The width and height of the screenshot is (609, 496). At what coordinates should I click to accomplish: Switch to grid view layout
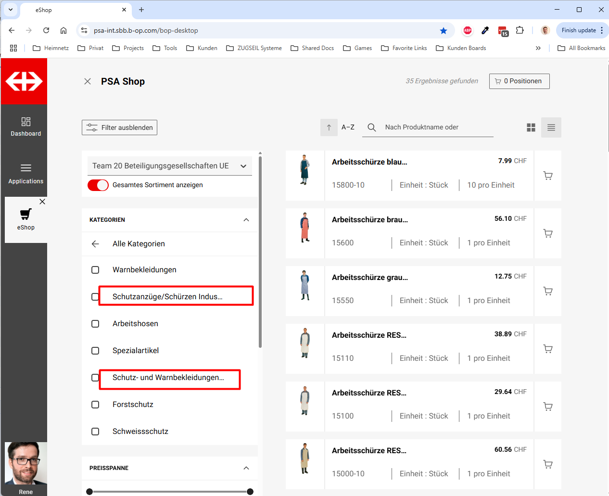[531, 127]
